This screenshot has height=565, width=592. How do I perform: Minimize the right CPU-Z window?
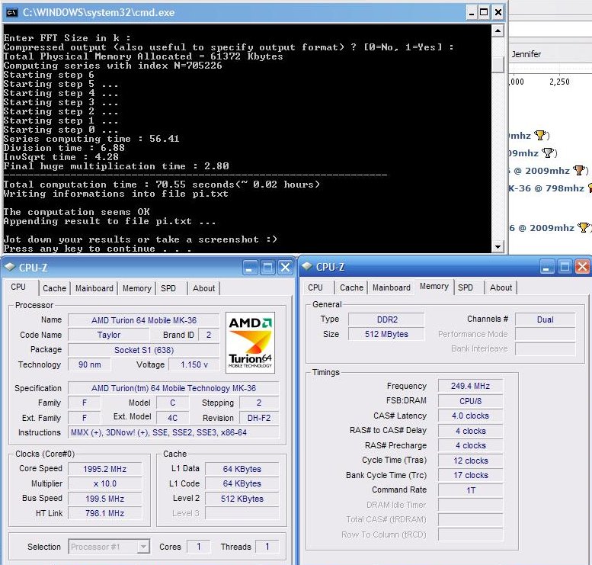coord(546,267)
